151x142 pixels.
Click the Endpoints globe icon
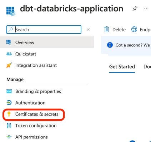click(134, 29)
